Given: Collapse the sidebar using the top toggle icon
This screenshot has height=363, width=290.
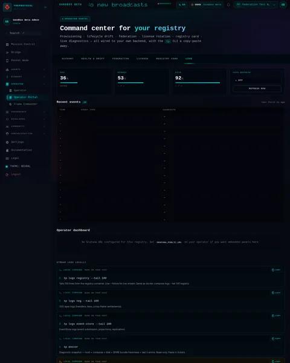Looking at the screenshot, I should click(x=45, y=7).
